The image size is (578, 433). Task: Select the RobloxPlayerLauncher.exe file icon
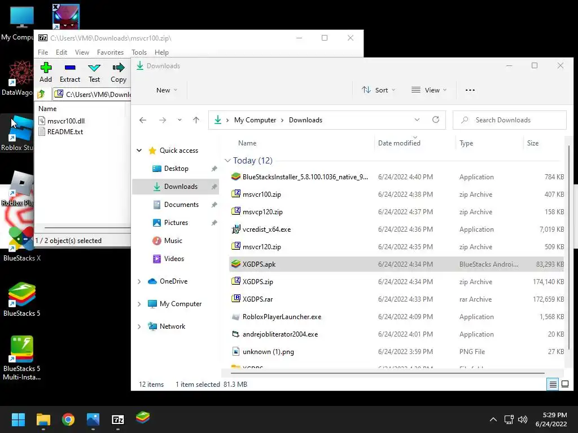click(236, 317)
